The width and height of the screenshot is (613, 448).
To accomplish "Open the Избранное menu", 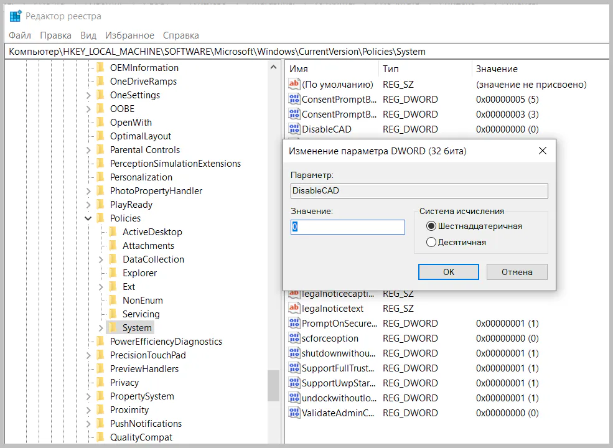I will coord(129,35).
